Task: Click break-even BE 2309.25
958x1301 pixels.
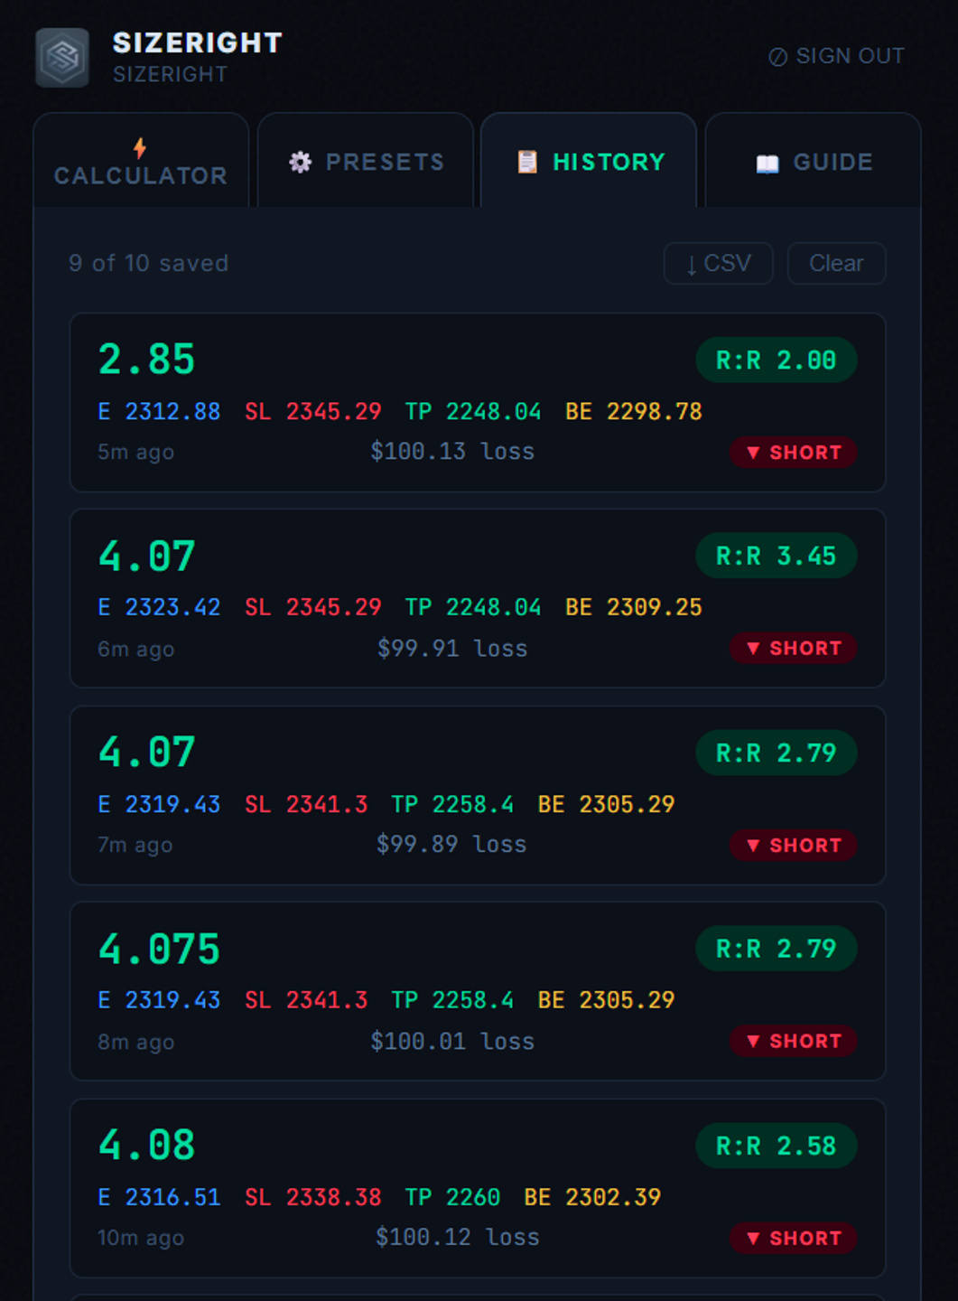Action: click(634, 607)
